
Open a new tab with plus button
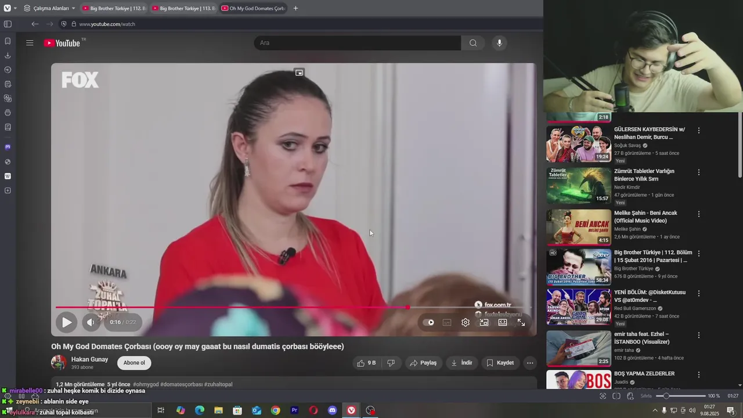[x=295, y=8]
